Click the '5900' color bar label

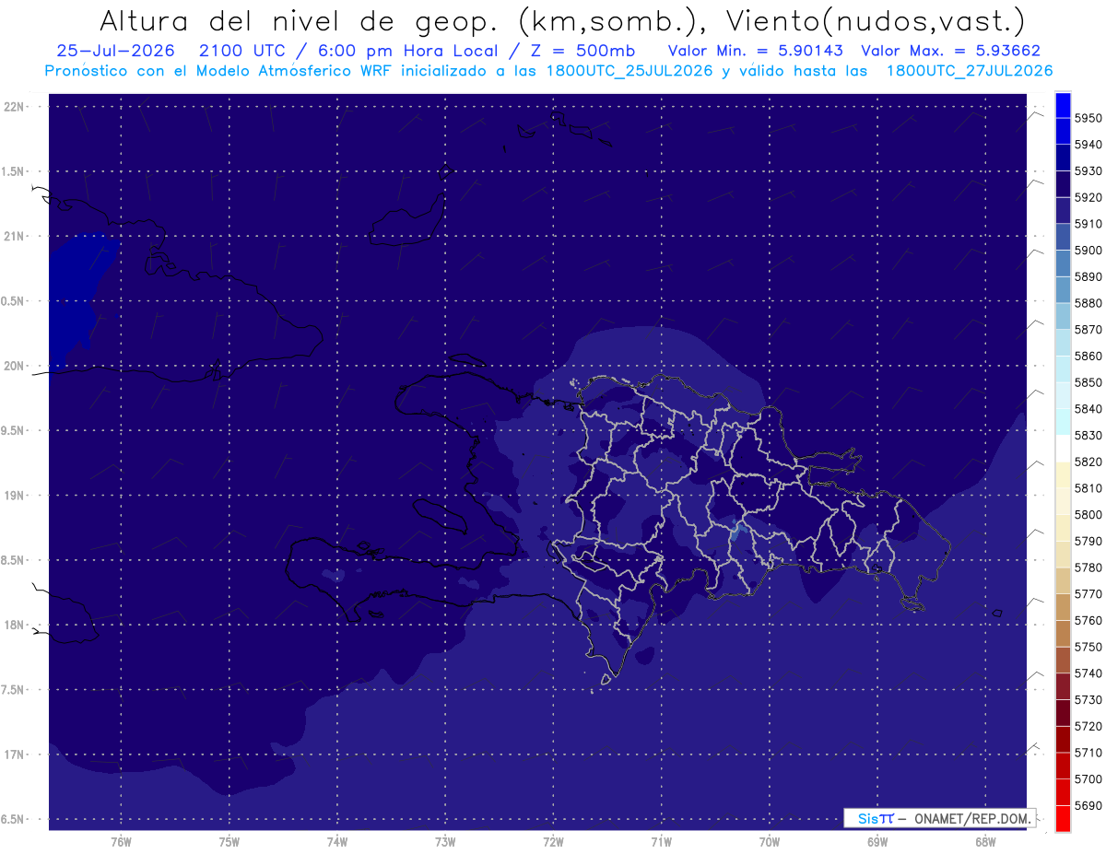pos(1088,250)
